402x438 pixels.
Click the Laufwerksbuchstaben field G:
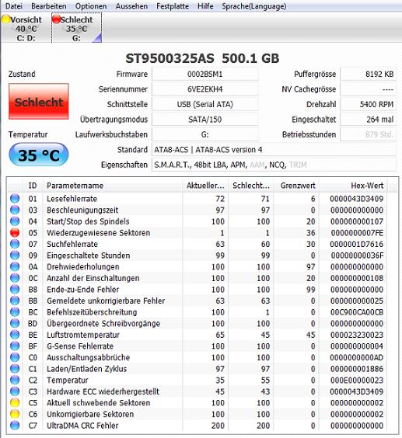click(204, 134)
